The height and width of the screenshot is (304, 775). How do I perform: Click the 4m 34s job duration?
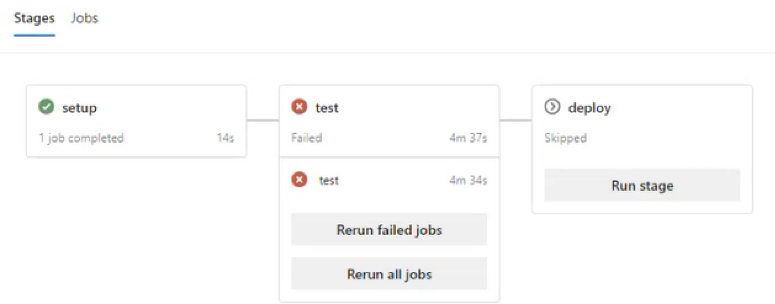point(468,181)
